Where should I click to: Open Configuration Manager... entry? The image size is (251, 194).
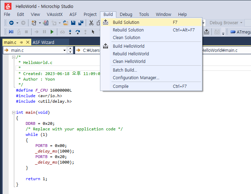(x=151, y=78)
